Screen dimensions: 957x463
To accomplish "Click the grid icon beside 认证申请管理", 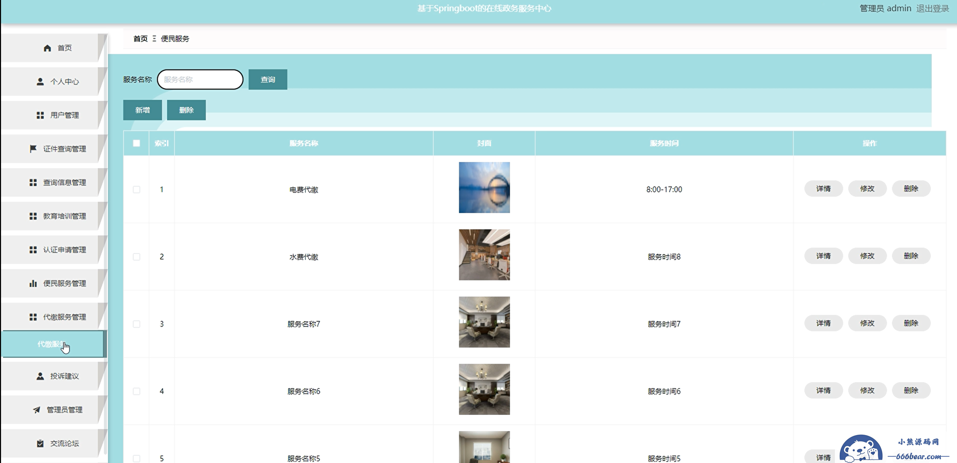I will (x=33, y=250).
